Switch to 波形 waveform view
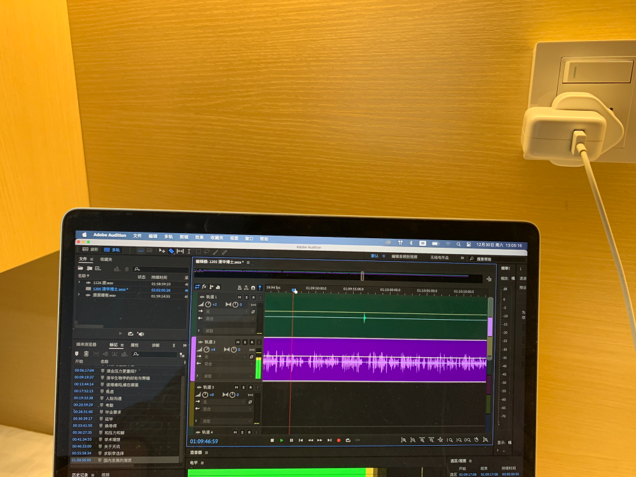Screen dimensions: 636x477 click(90, 249)
